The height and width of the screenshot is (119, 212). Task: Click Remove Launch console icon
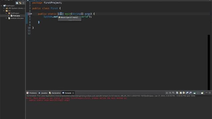pyautogui.click(x=170, y=93)
